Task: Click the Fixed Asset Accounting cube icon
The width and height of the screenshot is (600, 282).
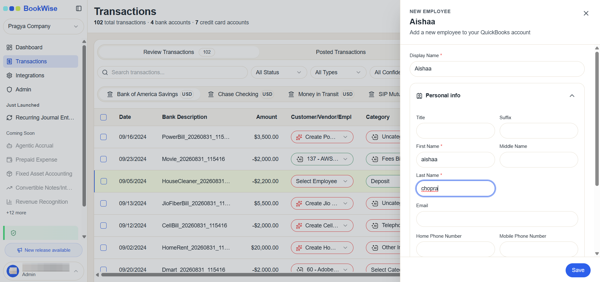Action: coord(9,174)
